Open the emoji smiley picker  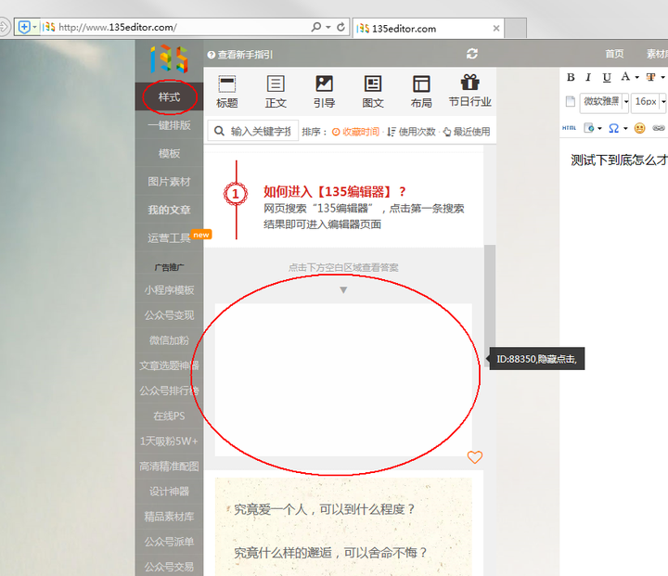(639, 128)
